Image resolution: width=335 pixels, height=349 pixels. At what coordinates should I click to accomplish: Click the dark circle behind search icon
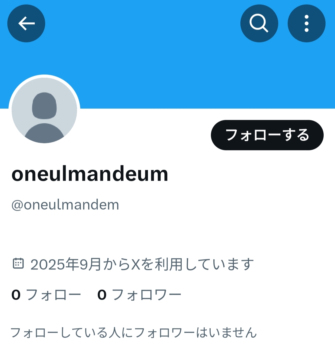click(x=259, y=23)
